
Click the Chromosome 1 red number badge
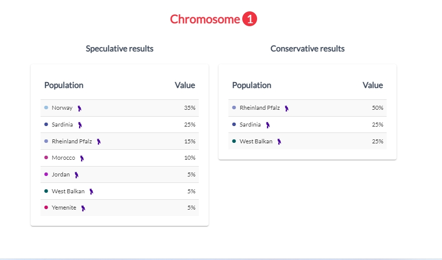coord(250,19)
